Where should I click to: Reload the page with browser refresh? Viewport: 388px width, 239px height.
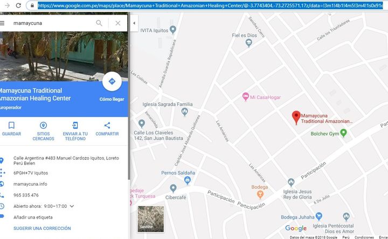point(18,5)
